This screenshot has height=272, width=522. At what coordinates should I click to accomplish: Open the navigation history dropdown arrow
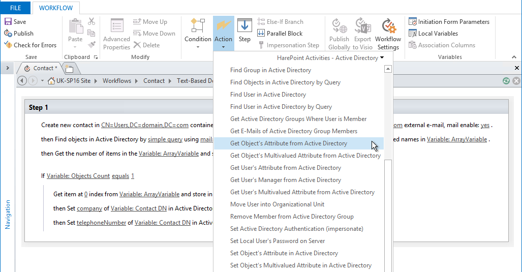42,81
